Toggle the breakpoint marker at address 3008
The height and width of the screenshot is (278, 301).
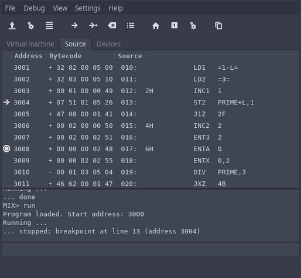pyautogui.click(x=6, y=149)
